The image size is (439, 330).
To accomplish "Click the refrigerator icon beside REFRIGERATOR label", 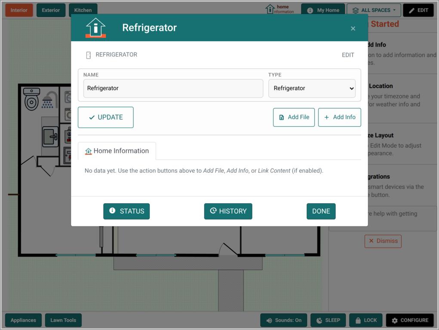I will 89,55.
